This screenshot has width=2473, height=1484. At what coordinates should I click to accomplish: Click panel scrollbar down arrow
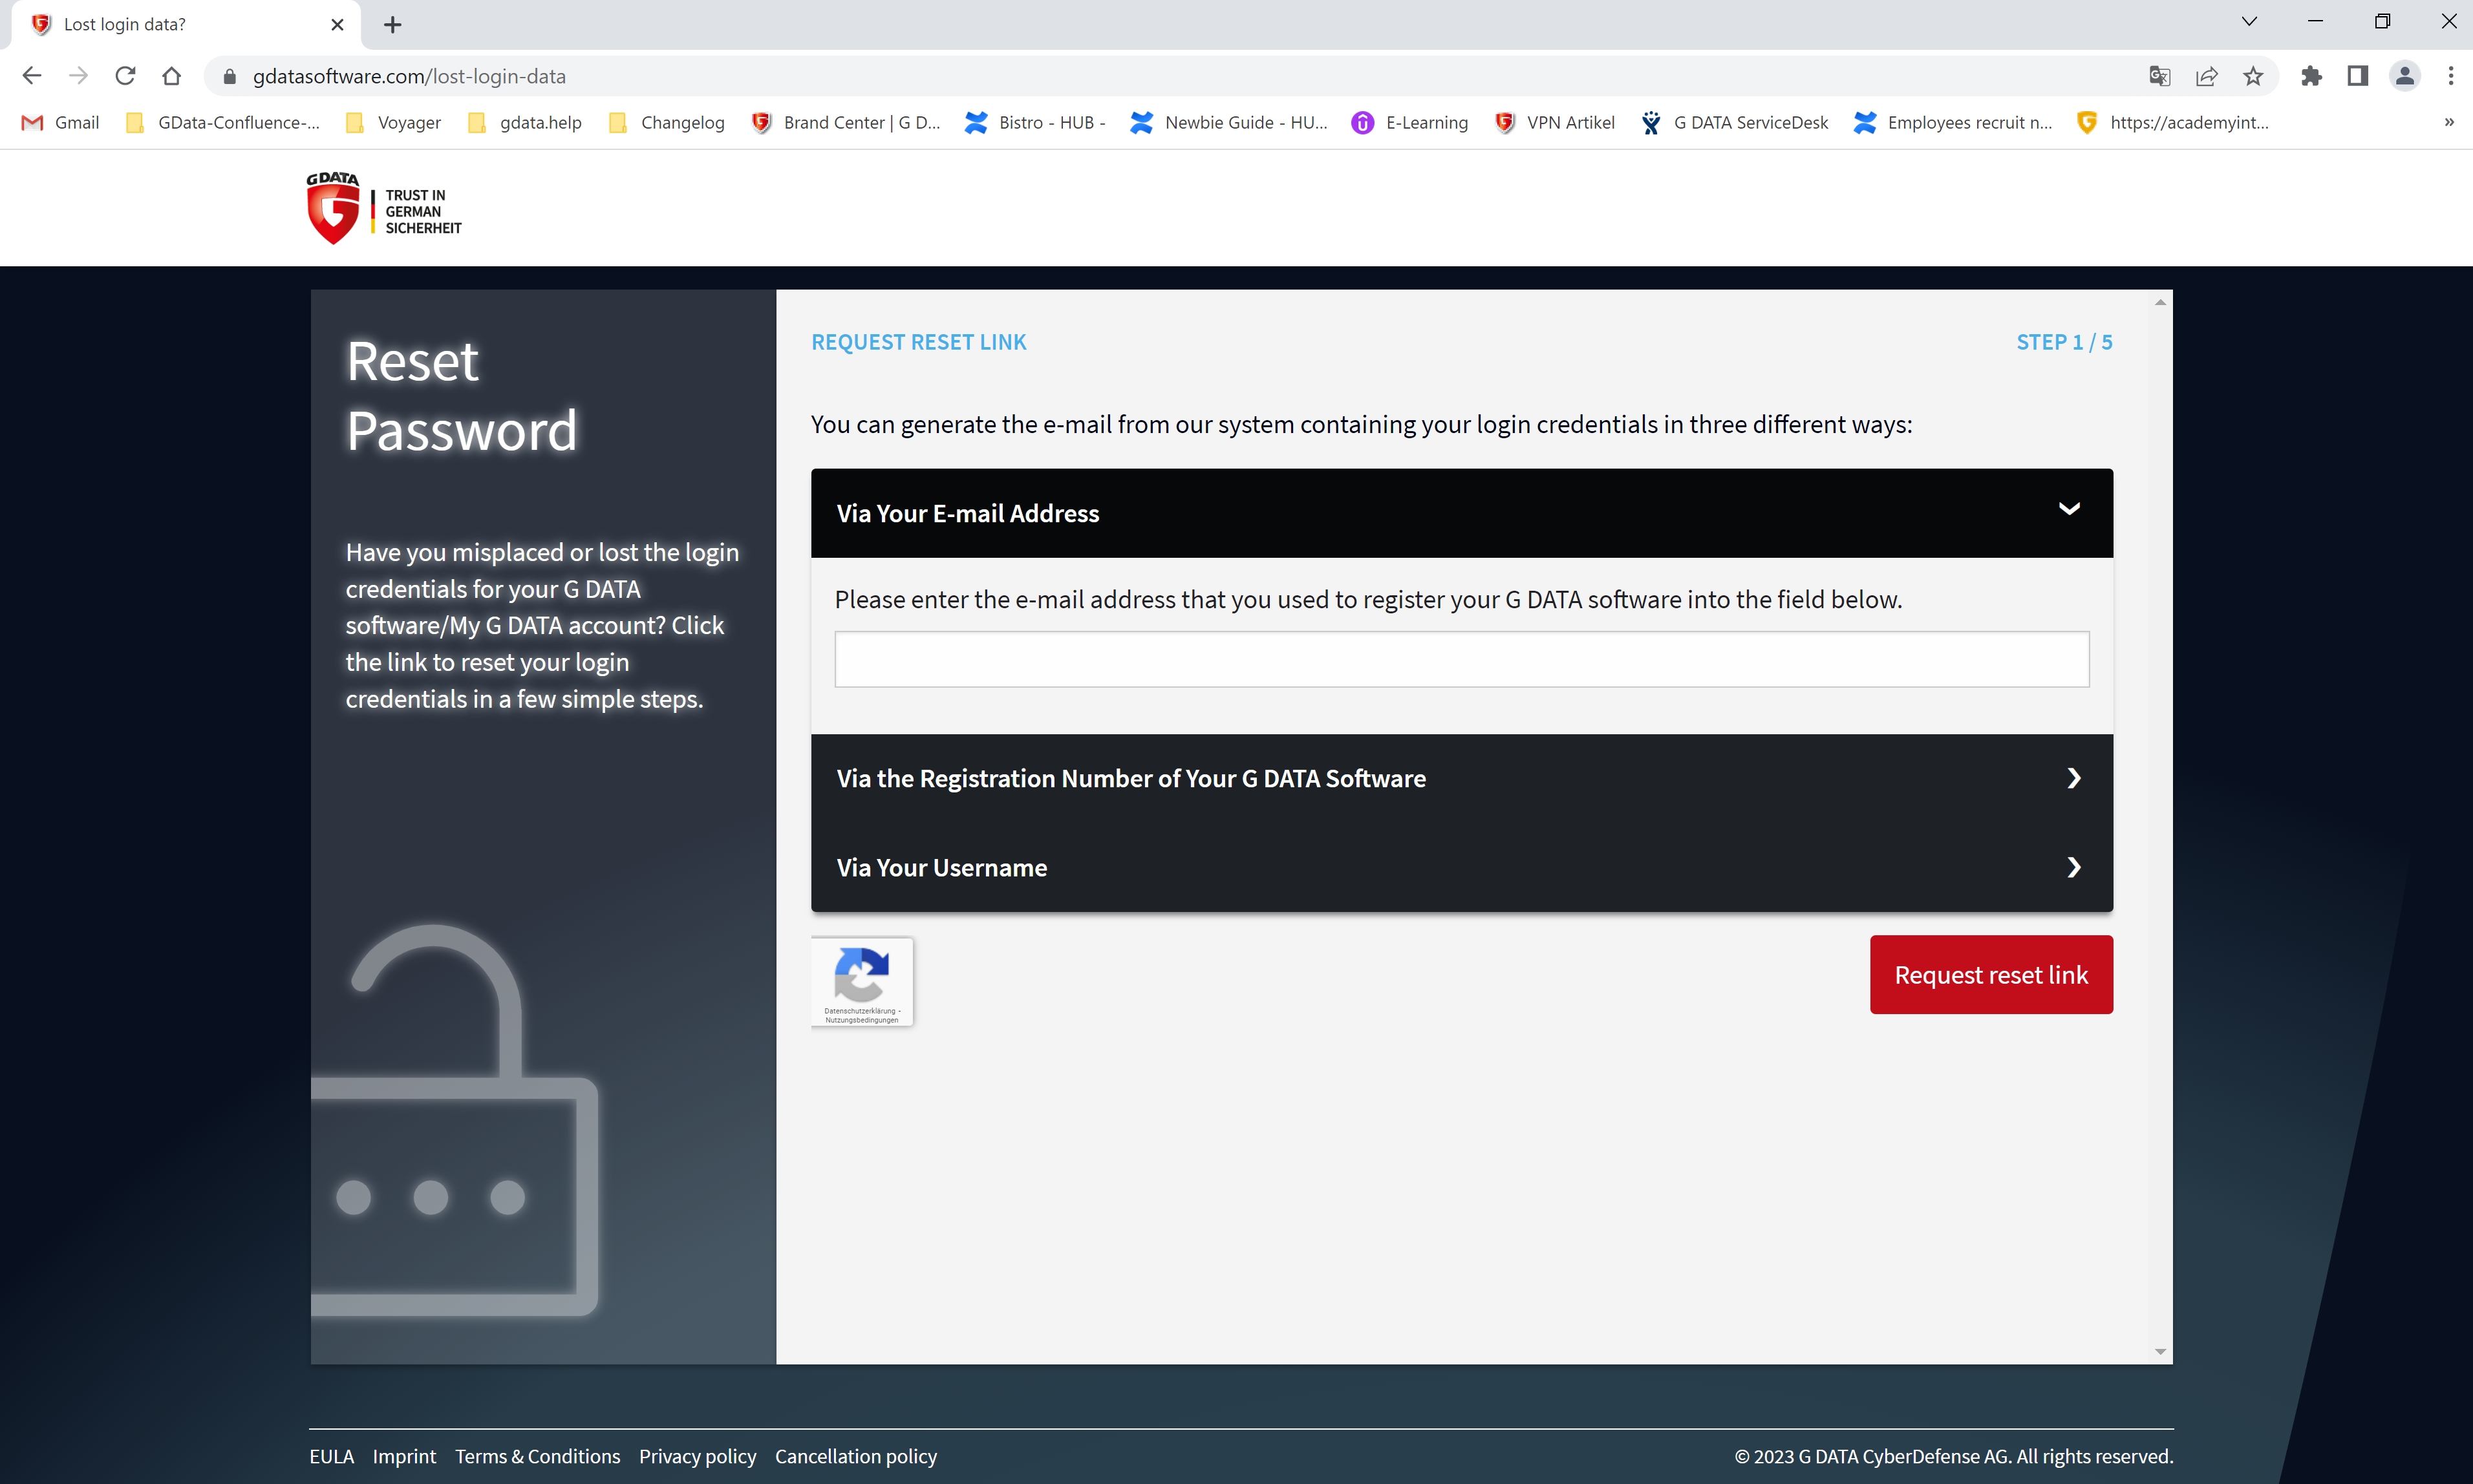click(2160, 1351)
